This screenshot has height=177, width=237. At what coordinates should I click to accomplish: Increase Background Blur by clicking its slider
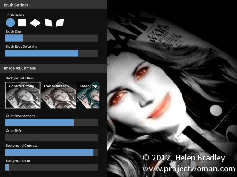pyautogui.click(x=52, y=168)
